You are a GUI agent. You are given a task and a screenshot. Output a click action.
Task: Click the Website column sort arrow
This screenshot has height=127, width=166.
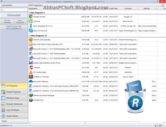[x=156, y=8]
